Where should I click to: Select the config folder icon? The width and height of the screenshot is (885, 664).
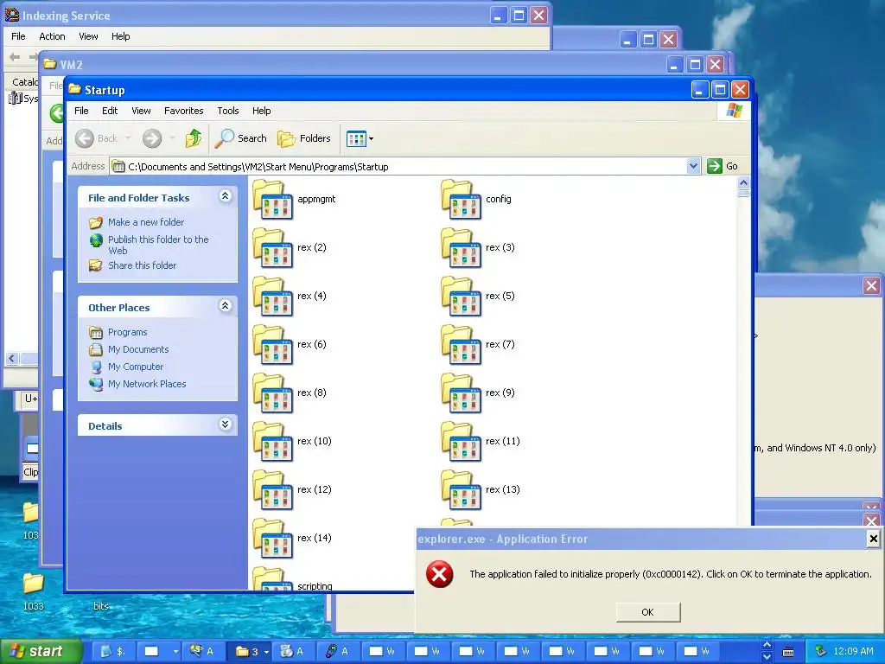click(x=462, y=200)
